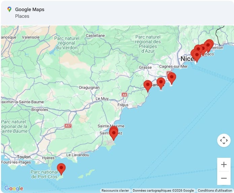Click the Toulon city label
234x193 pixels.
coord(24,157)
